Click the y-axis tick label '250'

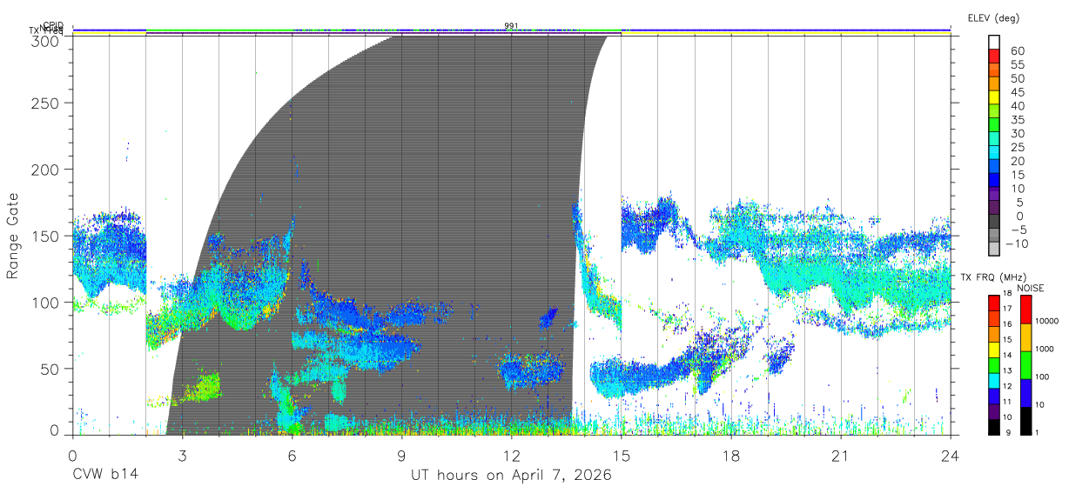(45, 103)
